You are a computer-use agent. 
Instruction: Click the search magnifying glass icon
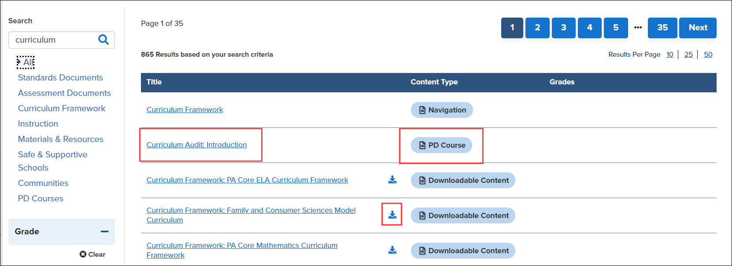click(x=104, y=40)
